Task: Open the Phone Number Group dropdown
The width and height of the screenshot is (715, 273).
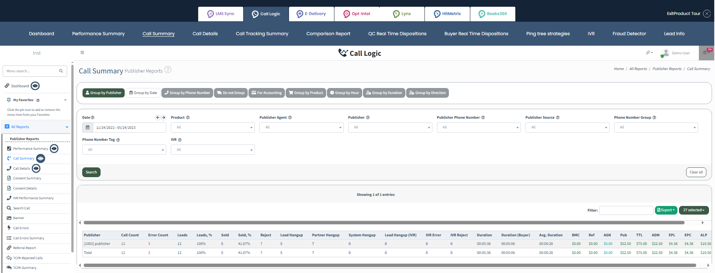Action: coord(656,127)
